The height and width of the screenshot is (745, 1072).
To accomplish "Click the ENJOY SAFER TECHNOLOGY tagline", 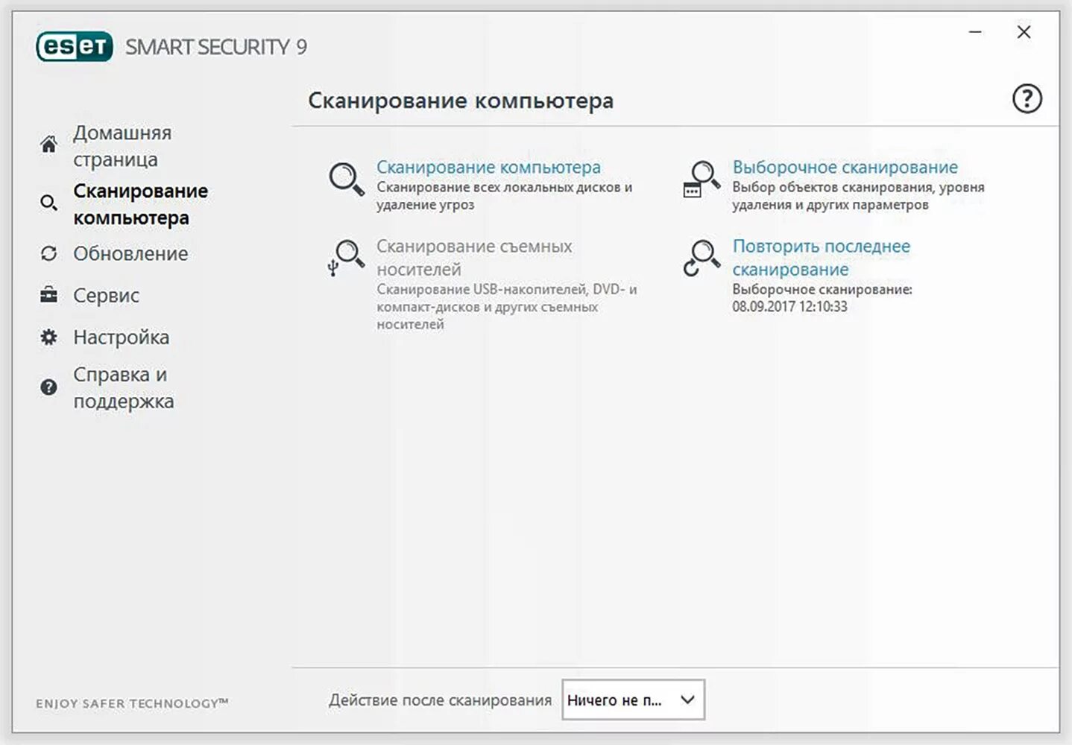I will (x=132, y=703).
